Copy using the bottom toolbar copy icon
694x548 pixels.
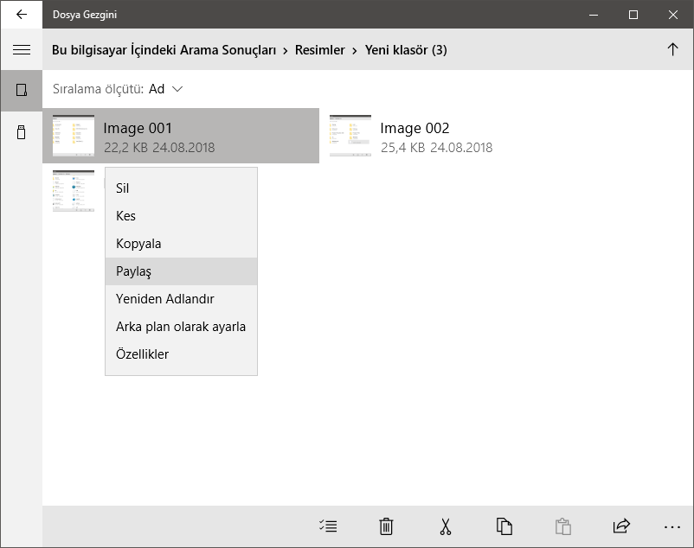[x=504, y=526]
